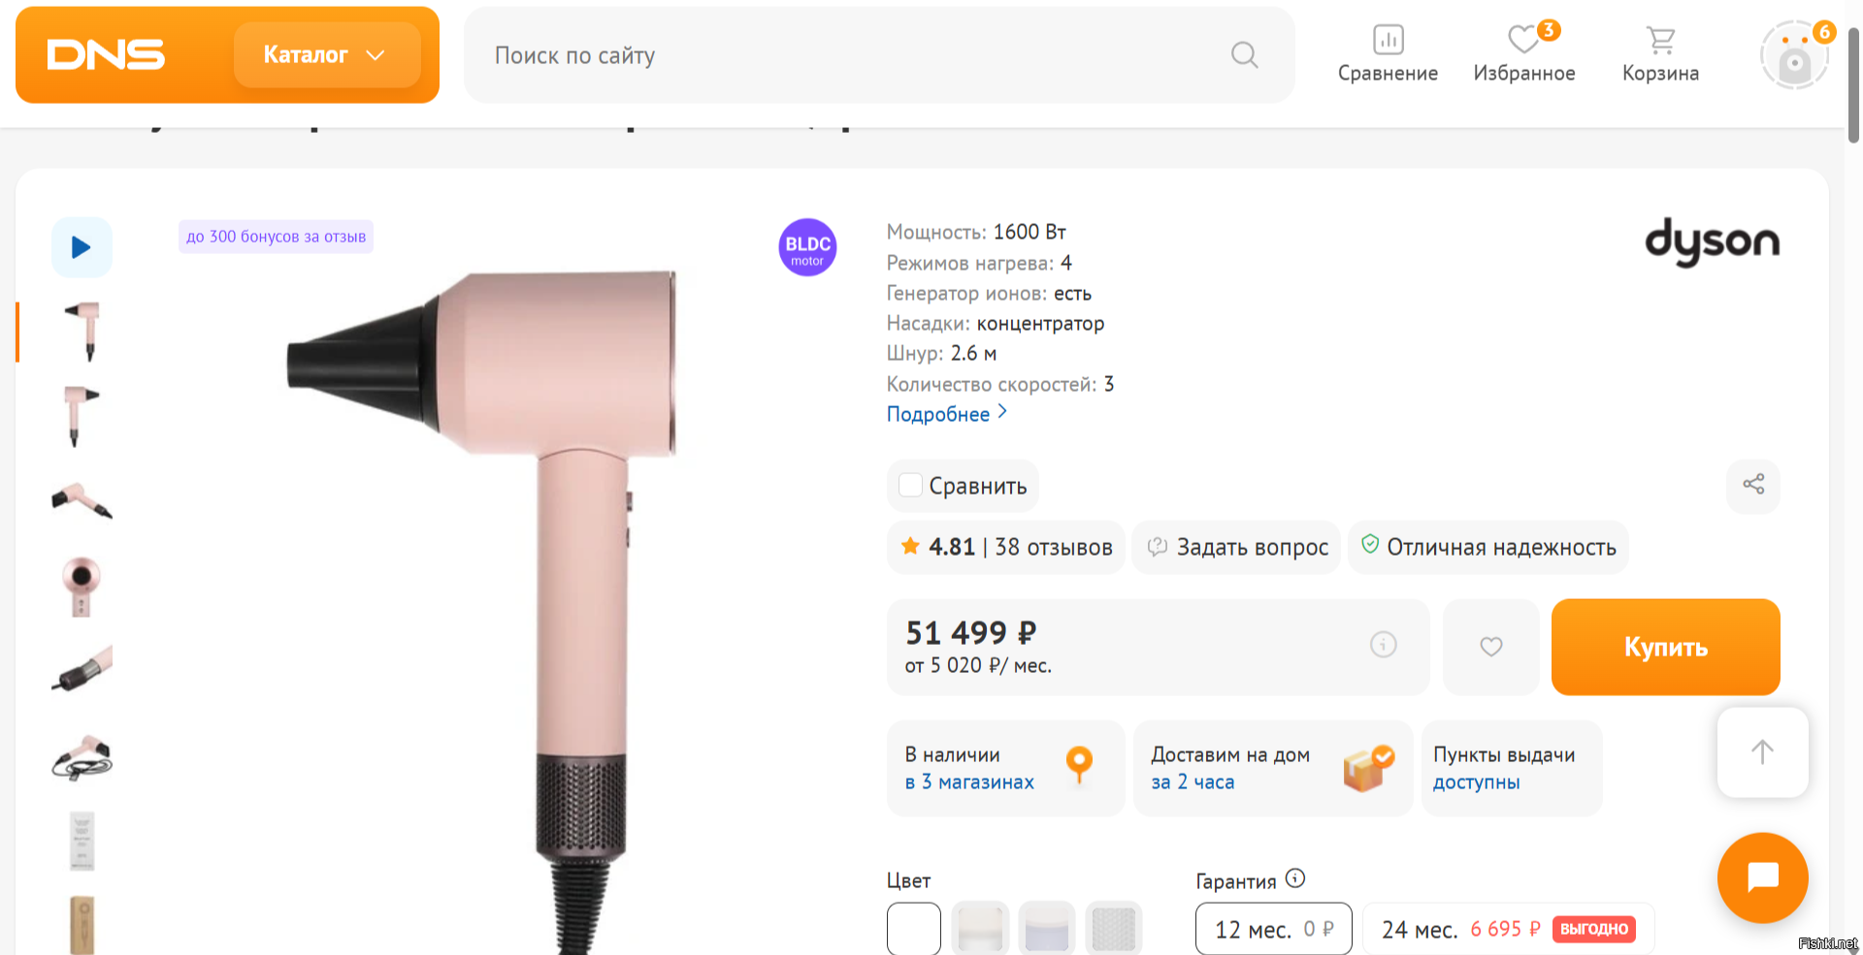Add product to favorites with heart button
Screen dimensions: 1863x955
point(1491,647)
